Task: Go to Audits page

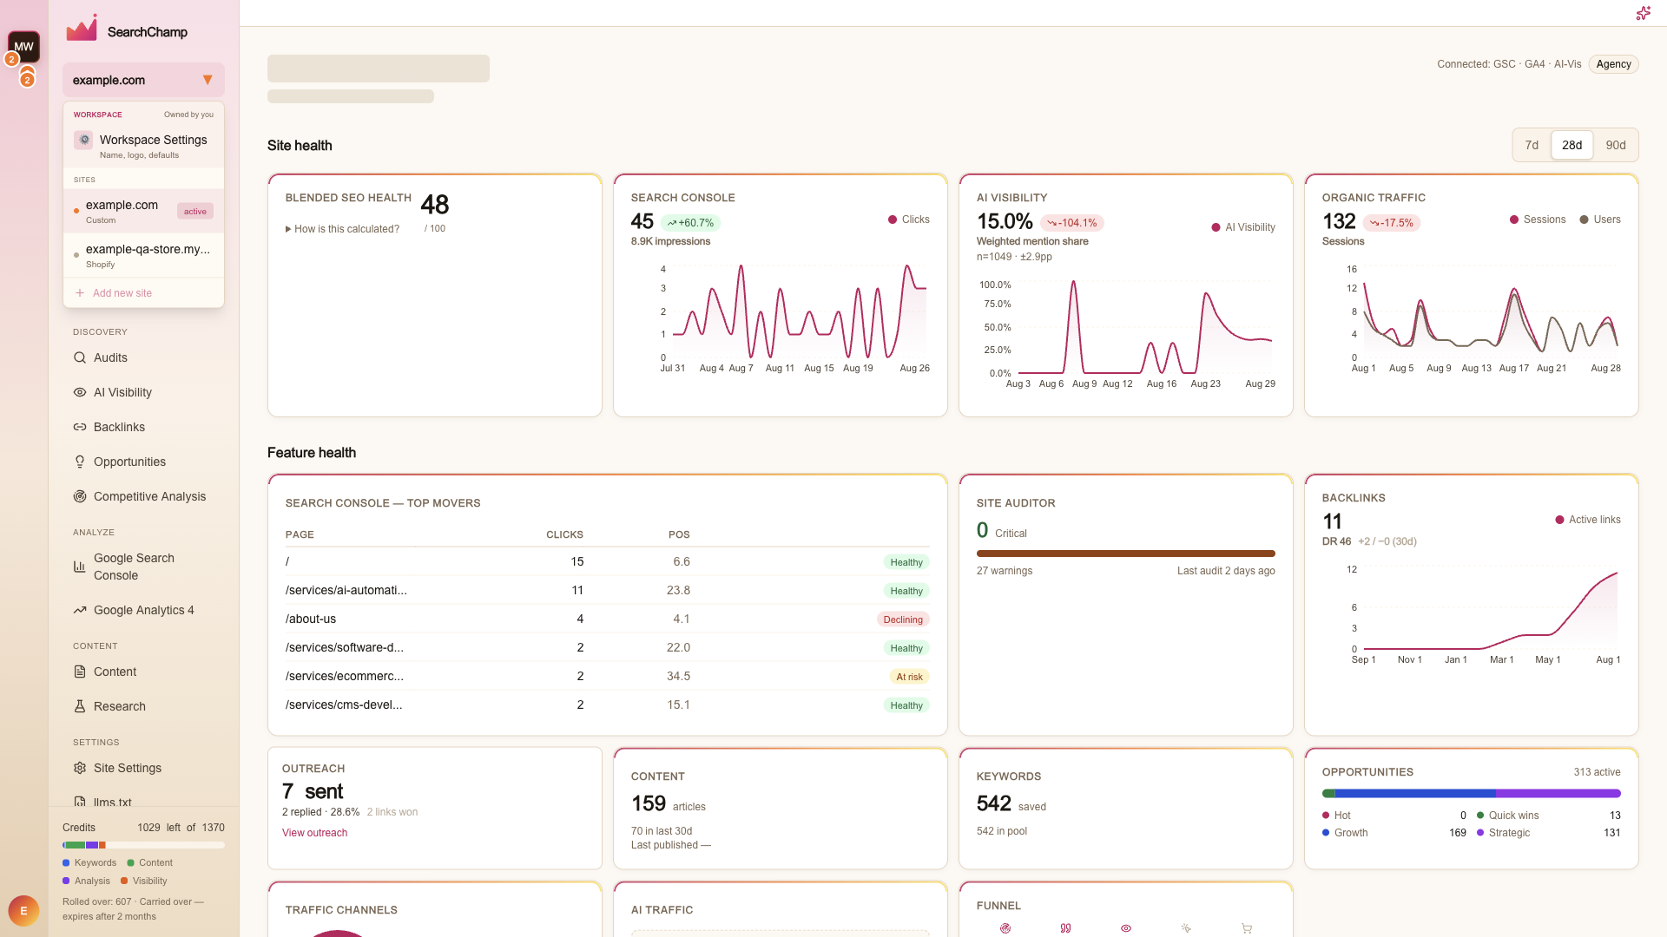Action: pos(143,357)
